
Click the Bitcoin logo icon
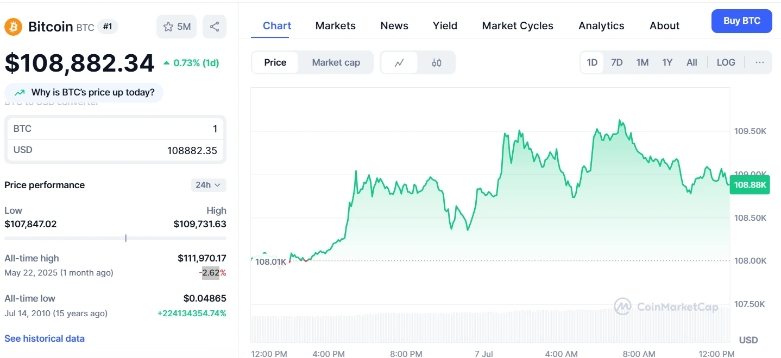[x=13, y=27]
